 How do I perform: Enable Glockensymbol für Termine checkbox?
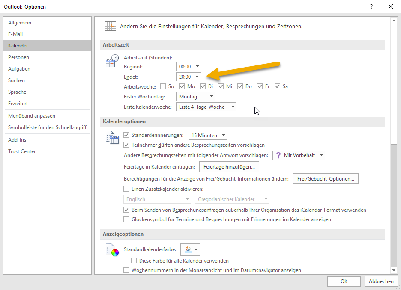[126, 219]
